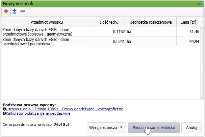The height and width of the screenshot is (137, 205).
Task: Click the Ilość jedn. column header
Action: click(109, 22)
